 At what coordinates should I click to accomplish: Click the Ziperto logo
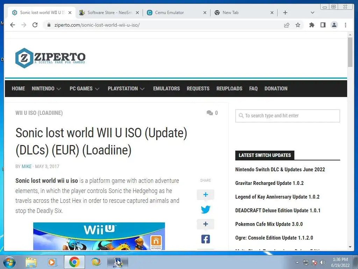point(50,58)
